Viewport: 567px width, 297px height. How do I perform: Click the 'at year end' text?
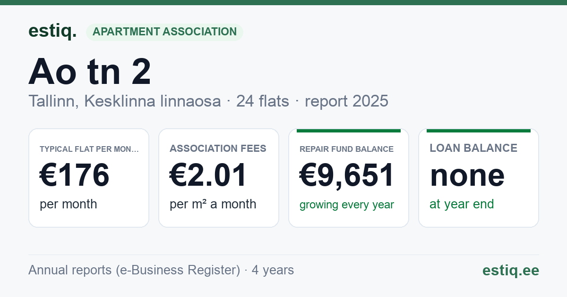[462, 204]
